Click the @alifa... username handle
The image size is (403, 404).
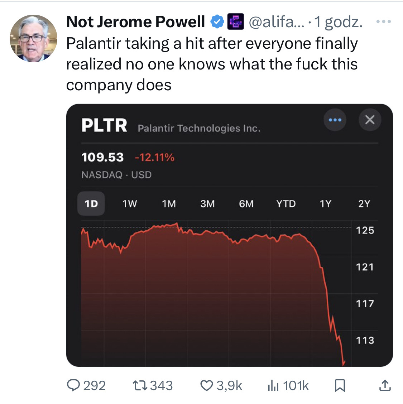[x=276, y=22]
